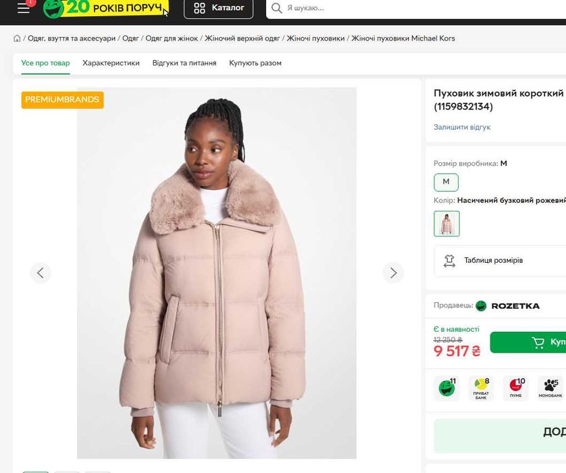Screen dimensions: 566x473
Task: Choose the Monobank installment option
Action: [x=550, y=388]
